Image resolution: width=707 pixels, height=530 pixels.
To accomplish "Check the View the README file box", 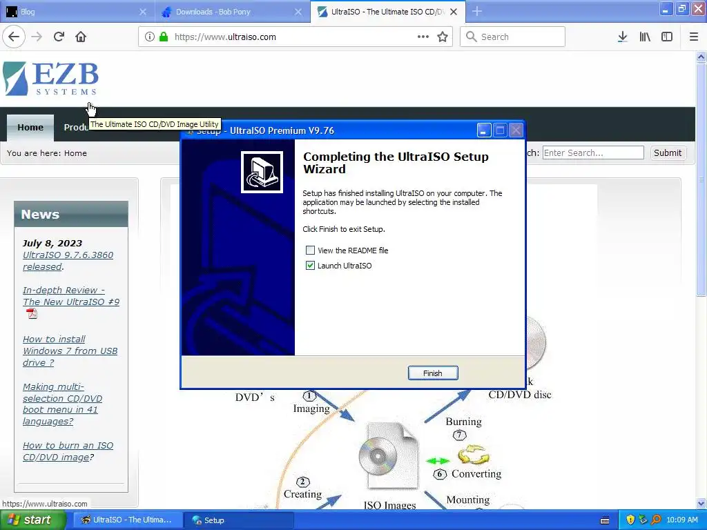I will point(310,250).
